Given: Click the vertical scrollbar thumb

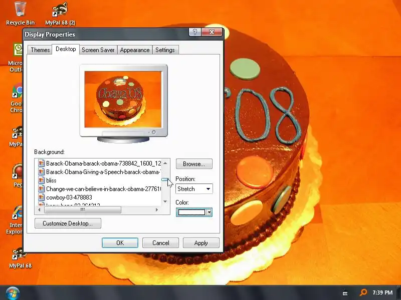Looking at the screenshot, I should (165, 180).
